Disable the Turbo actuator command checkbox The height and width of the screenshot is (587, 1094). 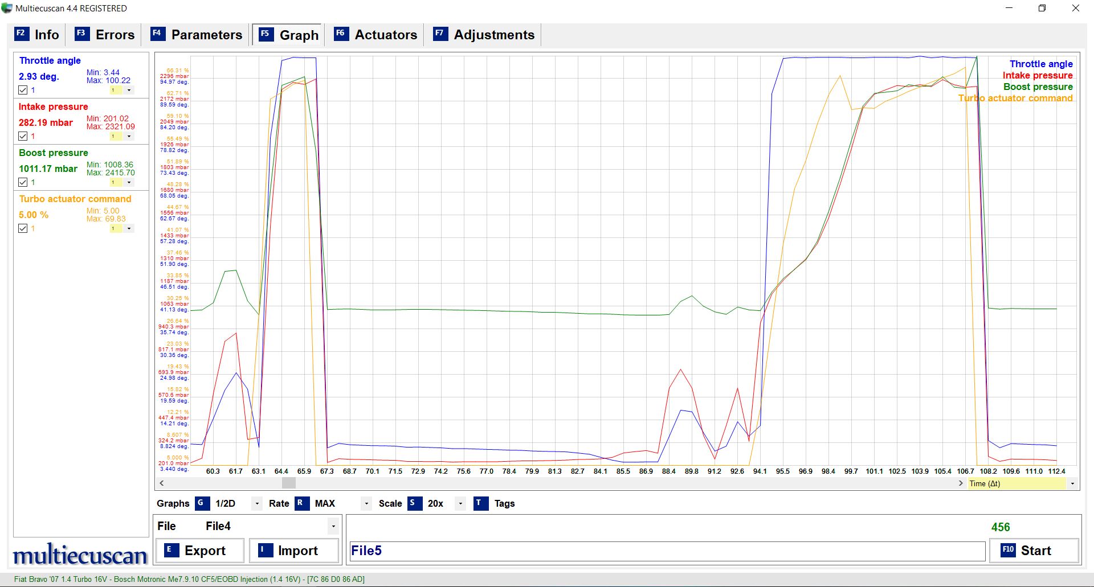[23, 228]
